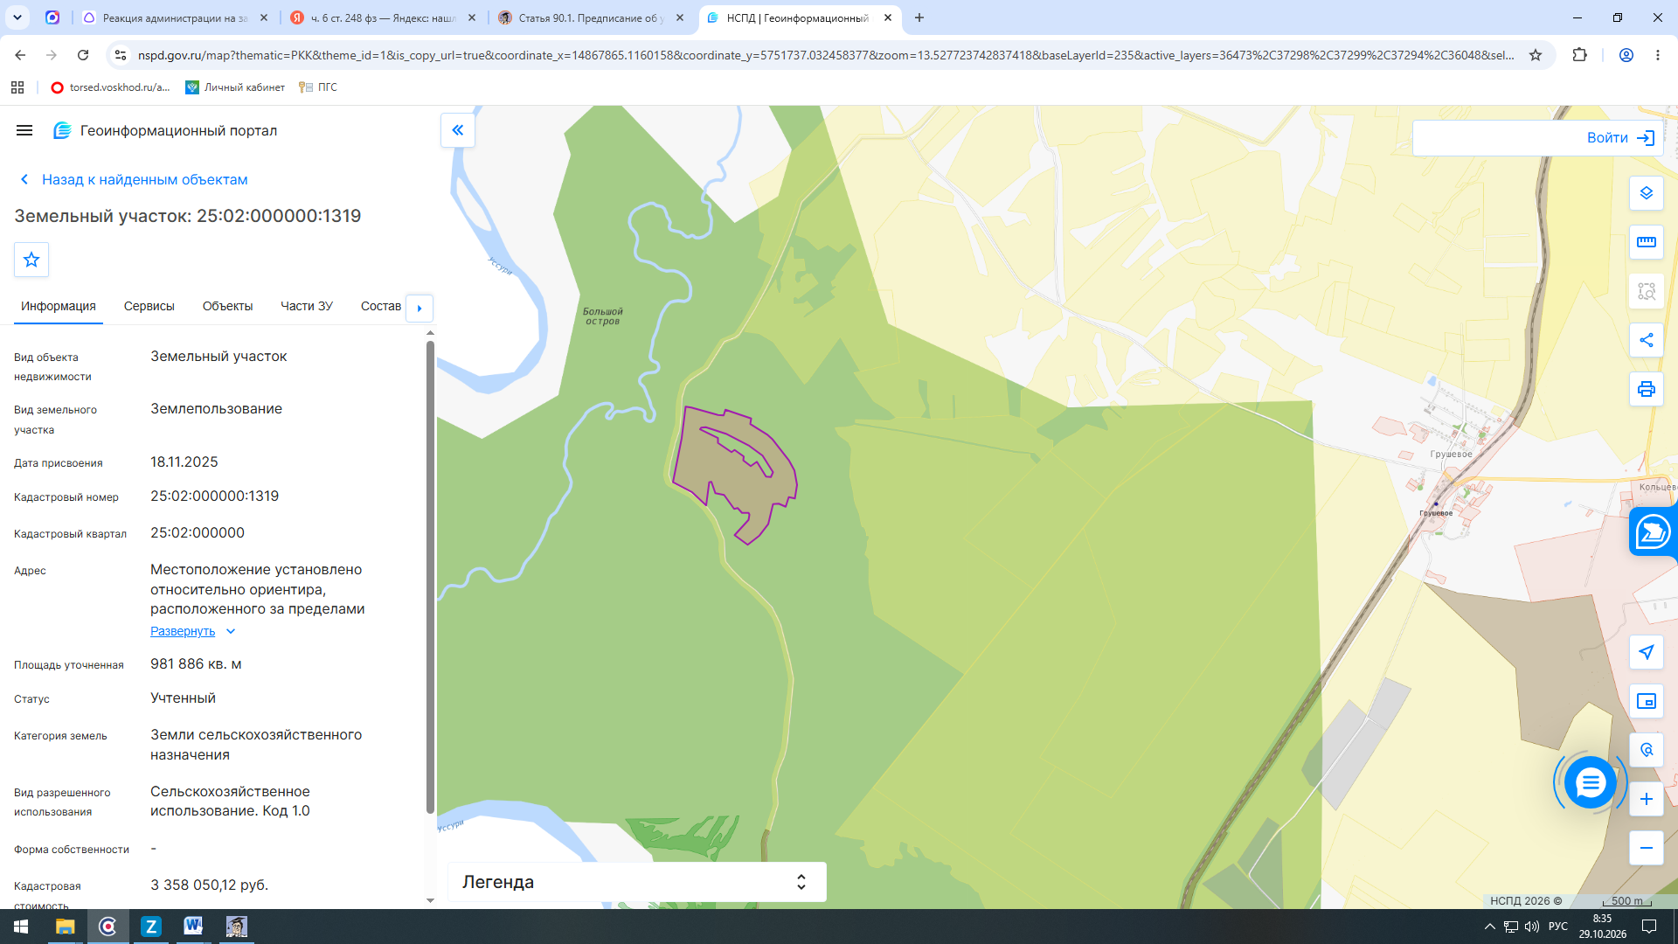Print the current map view
The image size is (1678, 944).
click(x=1646, y=389)
